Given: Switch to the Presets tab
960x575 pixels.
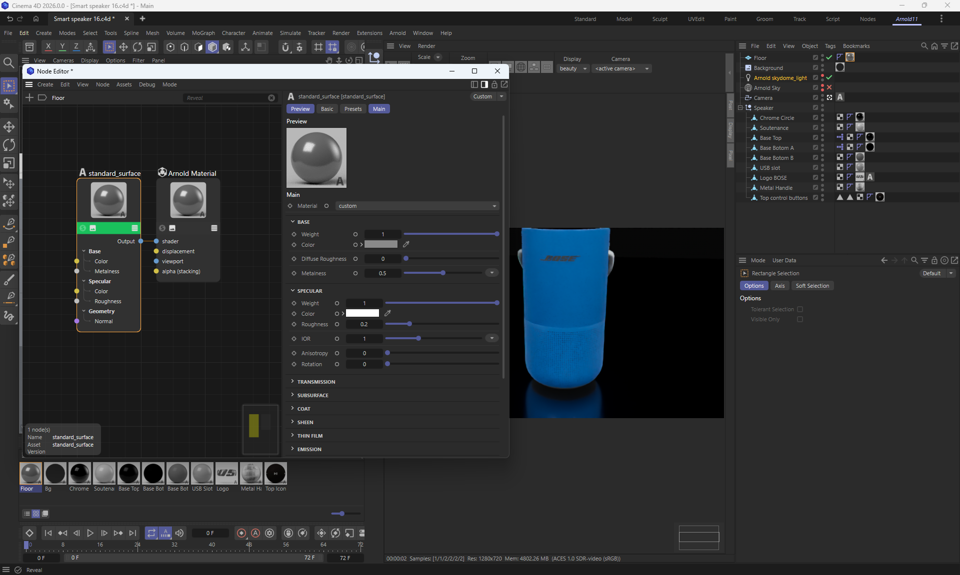Looking at the screenshot, I should click(x=352, y=109).
